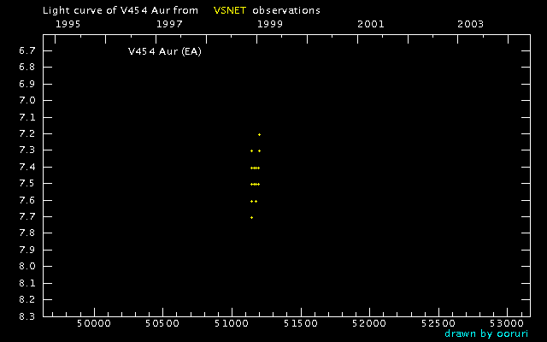Select the 51000 label on bottom axis
The height and width of the screenshot is (342, 547).
pos(231,324)
